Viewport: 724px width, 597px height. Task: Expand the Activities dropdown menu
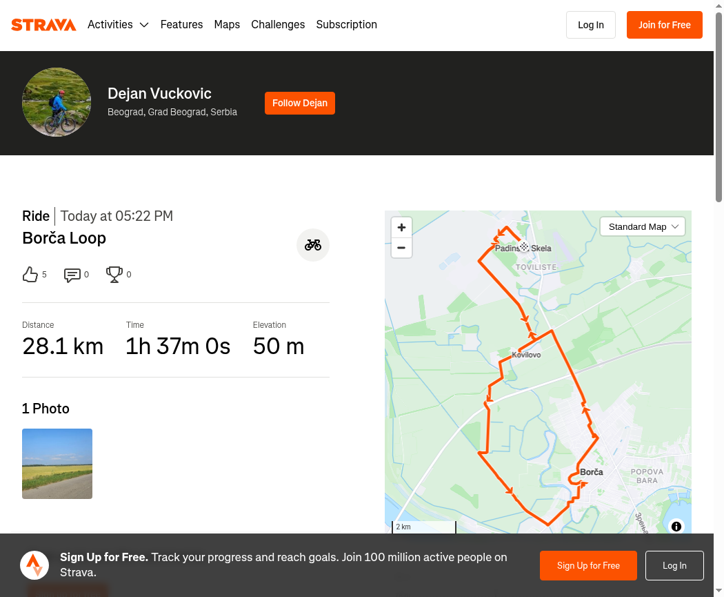[118, 24]
